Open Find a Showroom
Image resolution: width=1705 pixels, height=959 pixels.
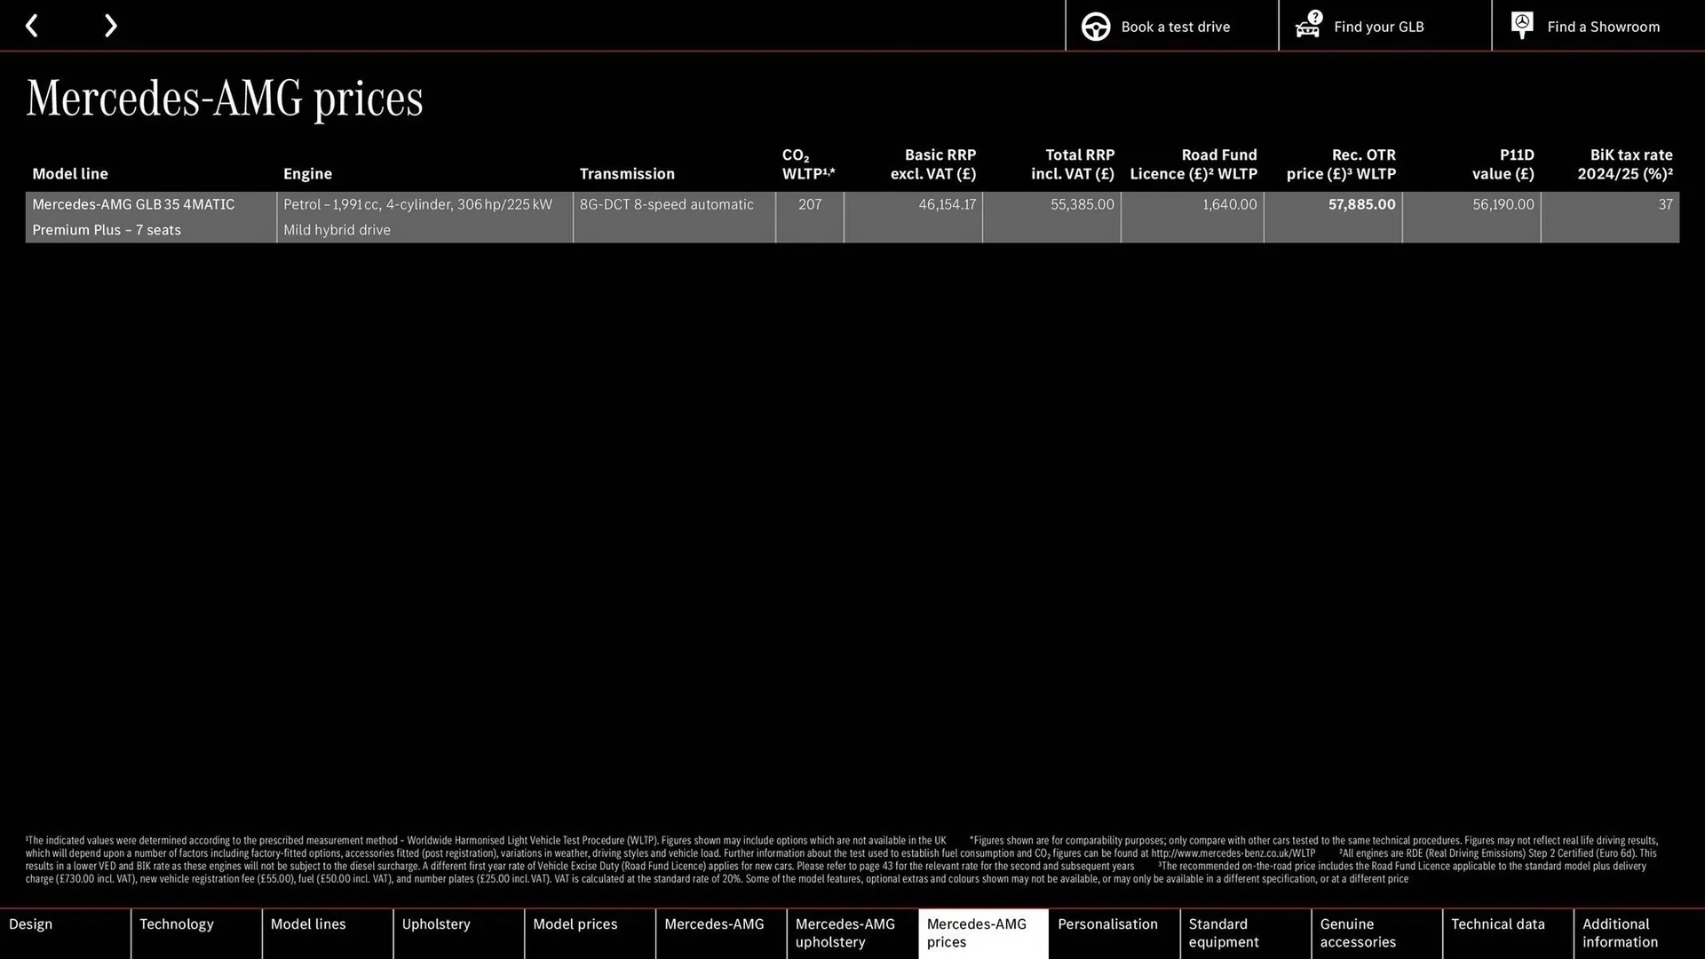point(1603,27)
